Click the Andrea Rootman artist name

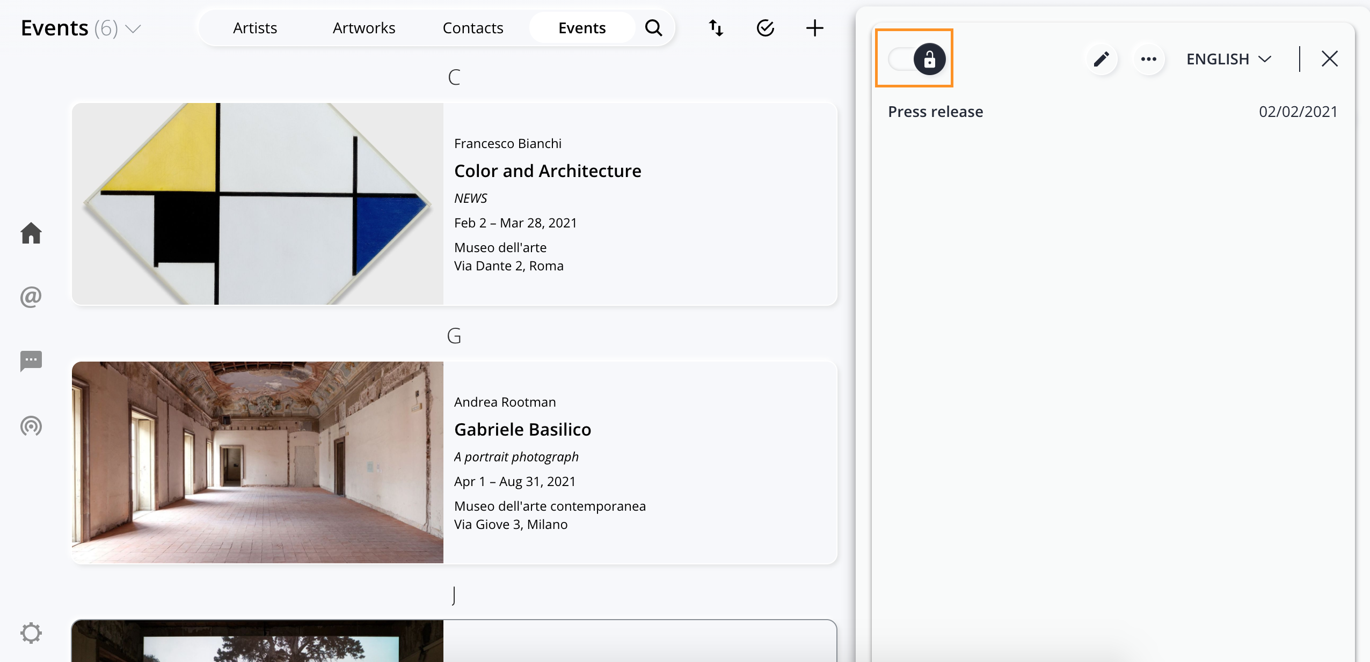point(505,402)
